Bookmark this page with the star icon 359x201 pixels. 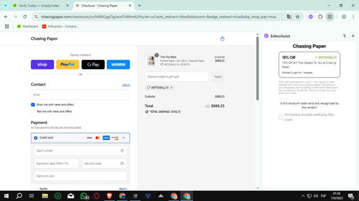coord(297,17)
